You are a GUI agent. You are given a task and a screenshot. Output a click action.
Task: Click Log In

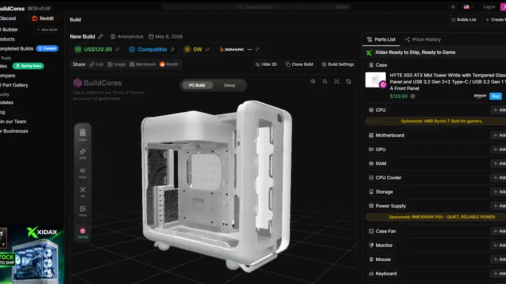489,7
